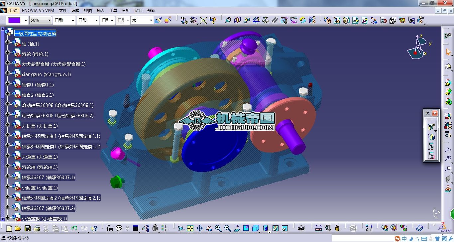
Task: Select 大封盖 (大封盖.1) in the tree
Action: 40,126
